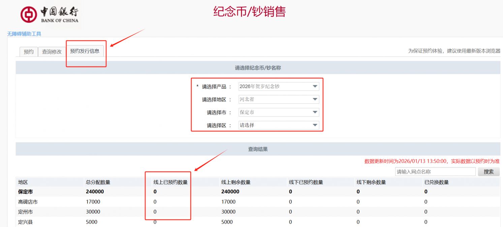The image size is (503, 227).
Task: Click the 线上剩余数量 column header
Action: pyautogui.click(x=236, y=182)
